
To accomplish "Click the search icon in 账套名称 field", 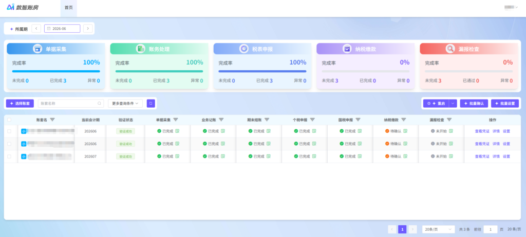I will (x=99, y=103).
